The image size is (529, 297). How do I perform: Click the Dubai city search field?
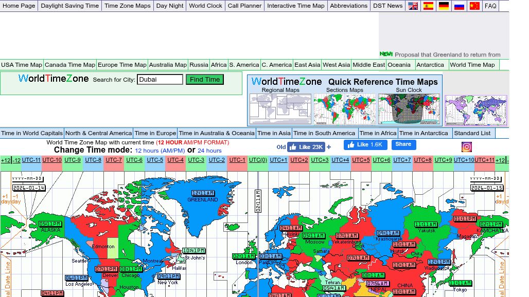[x=160, y=80]
